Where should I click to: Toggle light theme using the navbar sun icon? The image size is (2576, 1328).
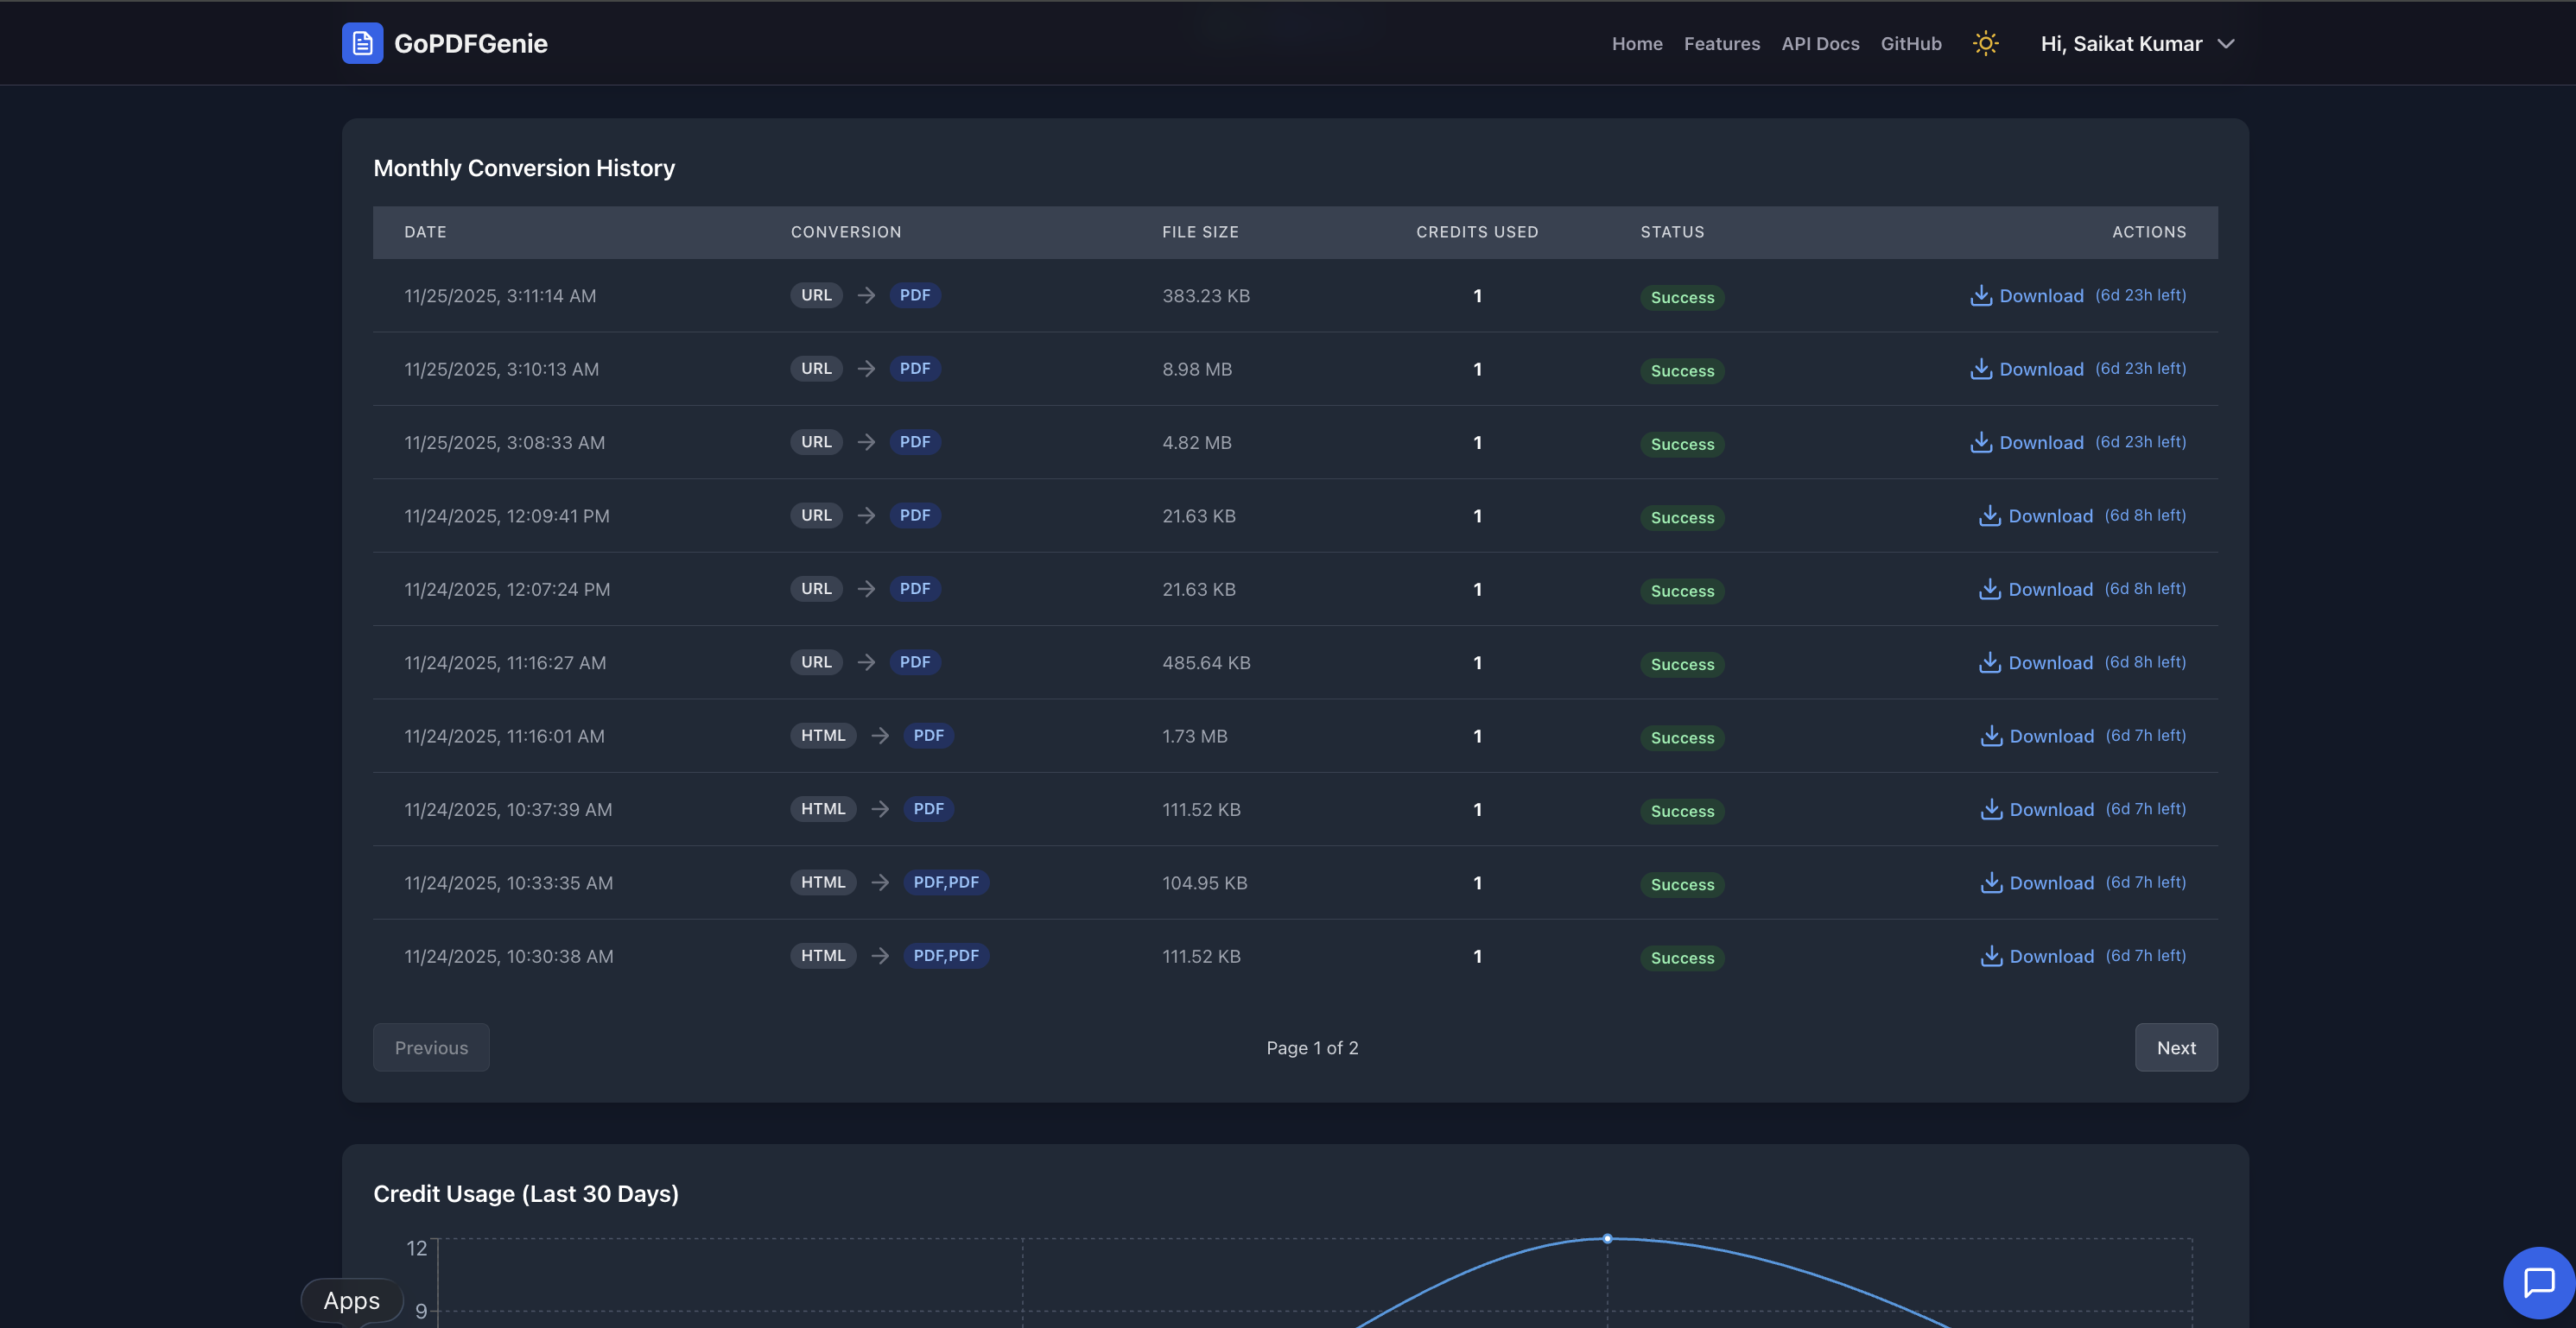[1985, 43]
